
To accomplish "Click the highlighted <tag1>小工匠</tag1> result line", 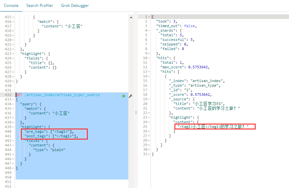I will point(213,127).
